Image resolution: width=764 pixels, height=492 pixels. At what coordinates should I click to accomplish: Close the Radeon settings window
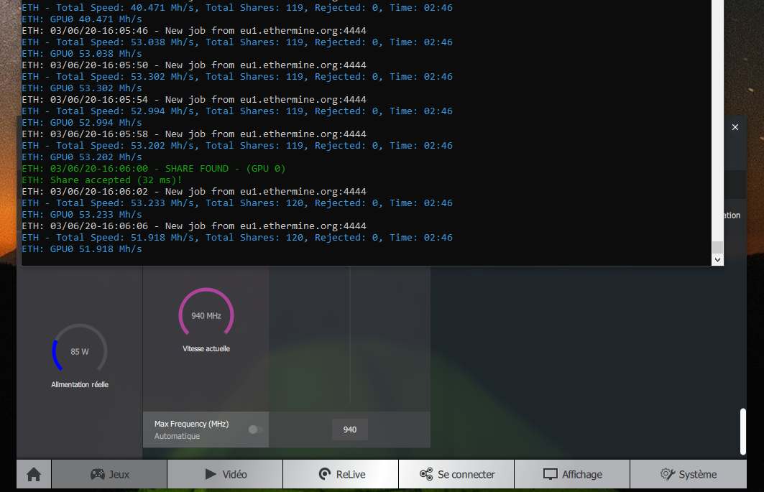point(735,127)
